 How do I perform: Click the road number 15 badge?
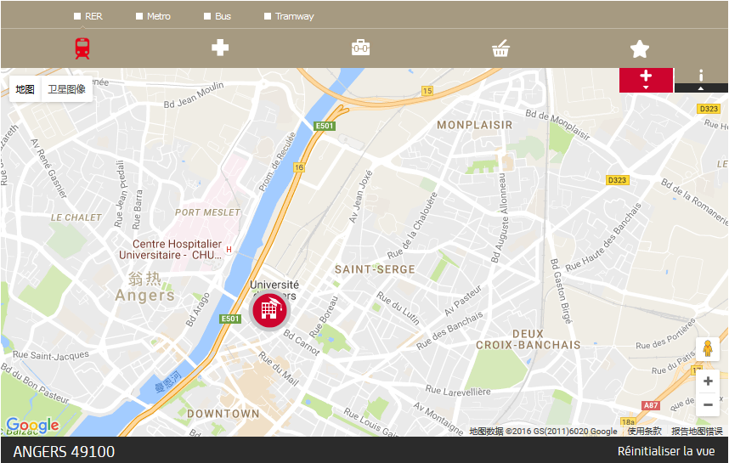(427, 91)
